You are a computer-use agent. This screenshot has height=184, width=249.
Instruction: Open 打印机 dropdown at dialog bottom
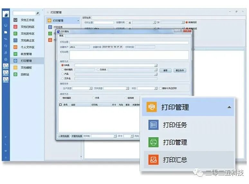point(115,136)
